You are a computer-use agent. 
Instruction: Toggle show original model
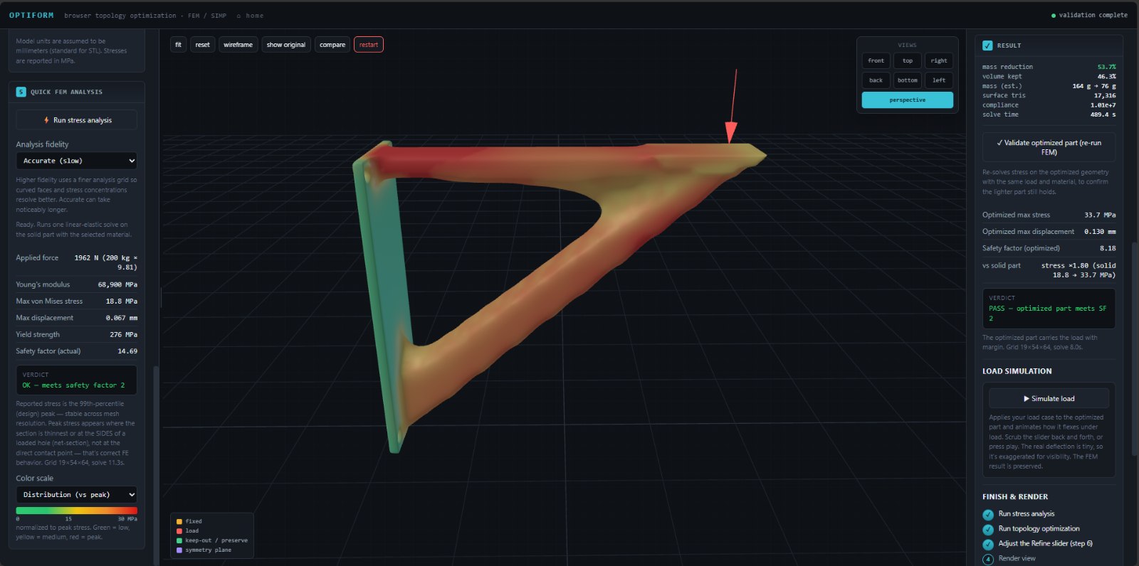(x=286, y=45)
